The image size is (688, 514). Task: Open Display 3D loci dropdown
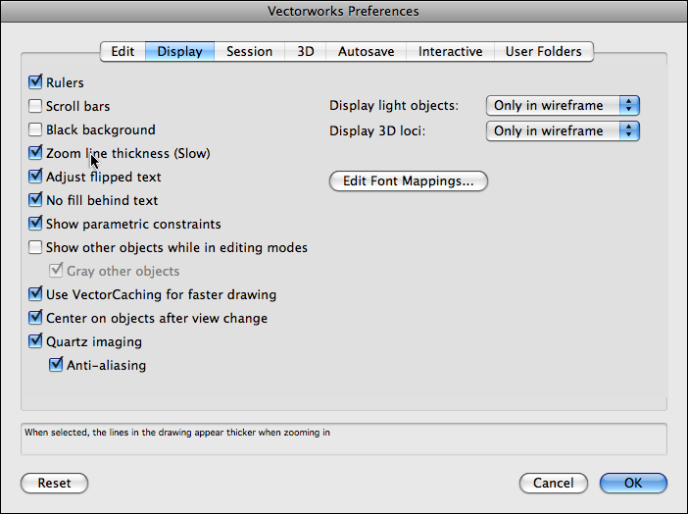(563, 131)
